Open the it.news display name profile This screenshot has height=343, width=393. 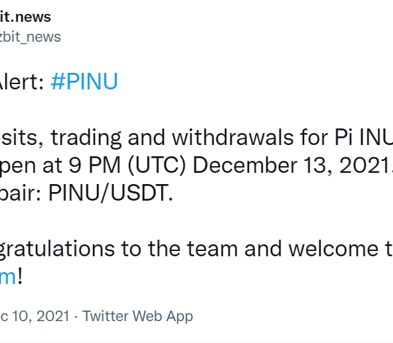(x=25, y=17)
